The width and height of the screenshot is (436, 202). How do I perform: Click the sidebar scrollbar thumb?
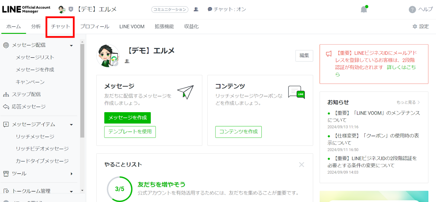pos(82,91)
